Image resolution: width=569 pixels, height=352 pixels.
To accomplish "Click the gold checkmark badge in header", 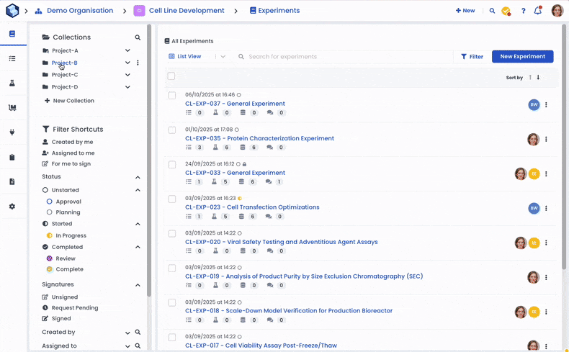I will (506, 11).
